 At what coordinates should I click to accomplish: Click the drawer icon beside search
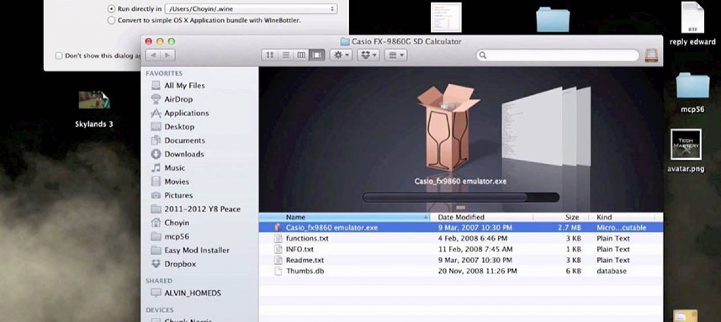pyautogui.click(x=651, y=55)
